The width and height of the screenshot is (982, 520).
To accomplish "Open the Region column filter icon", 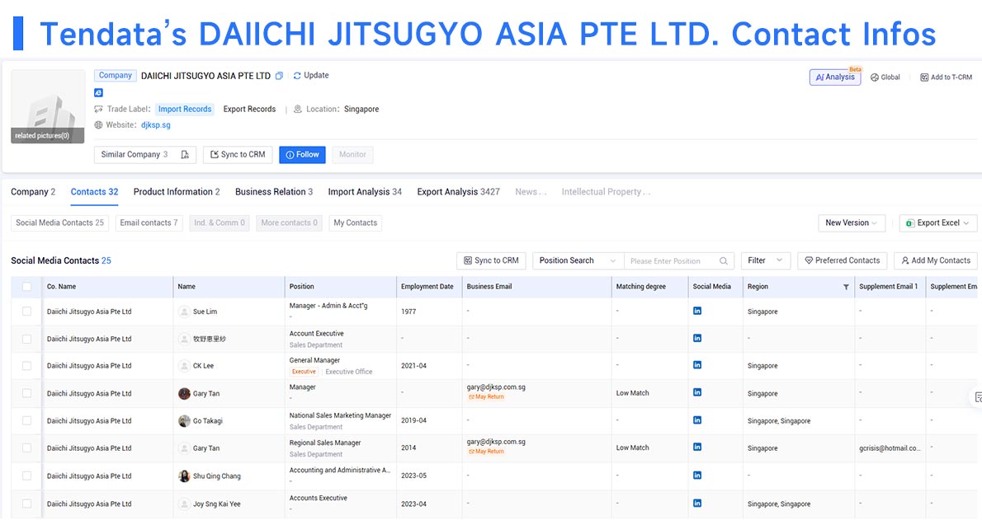I will coord(846,288).
